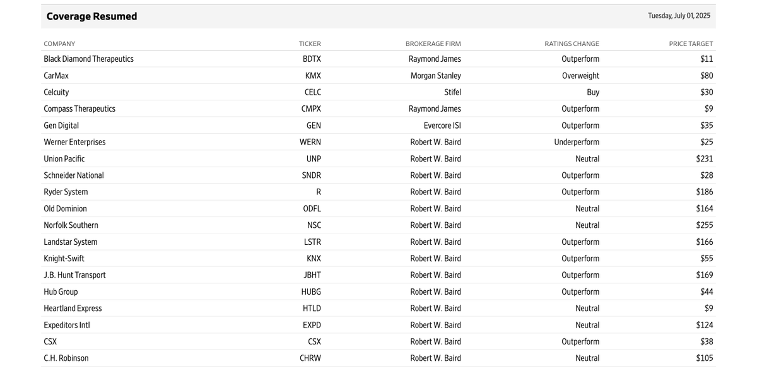This screenshot has width=757, height=371.
Task: Select Landstar System company name
Action: (x=71, y=242)
